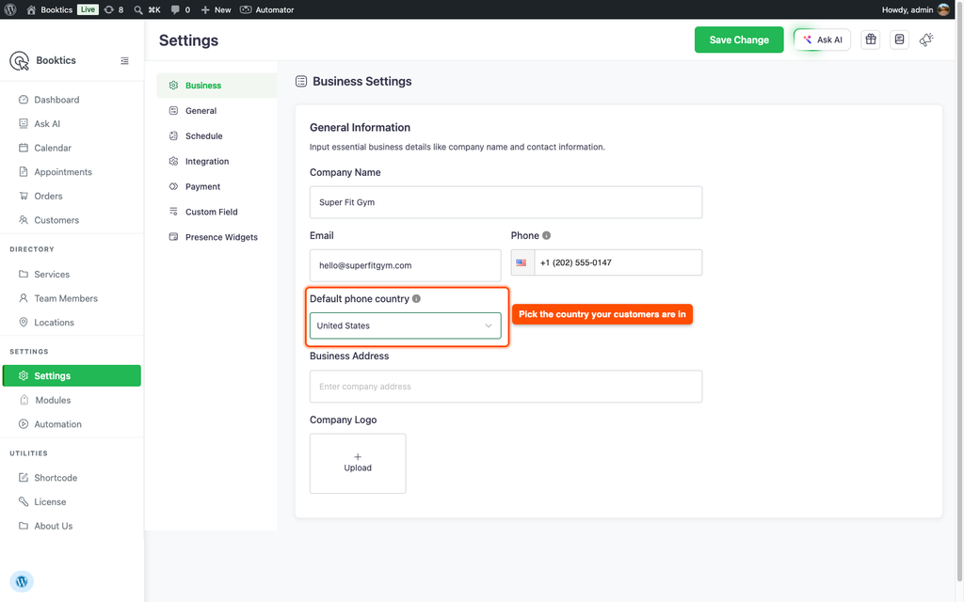Open Shortcode utility
The image size is (964, 602).
click(56, 477)
